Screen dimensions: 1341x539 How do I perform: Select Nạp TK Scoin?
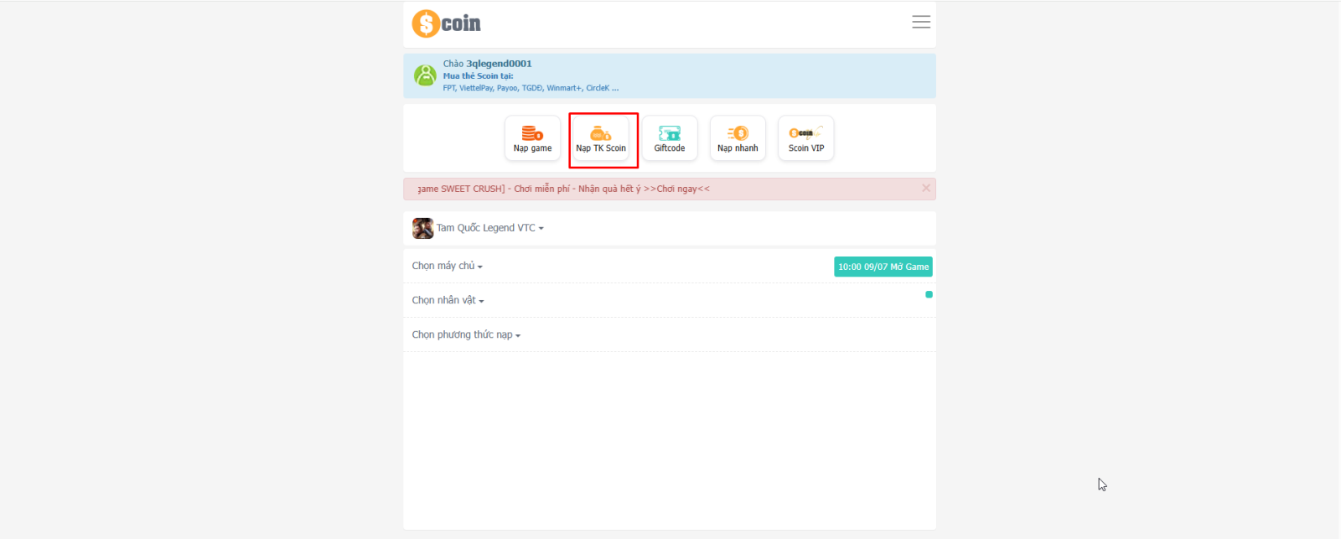tap(601, 138)
